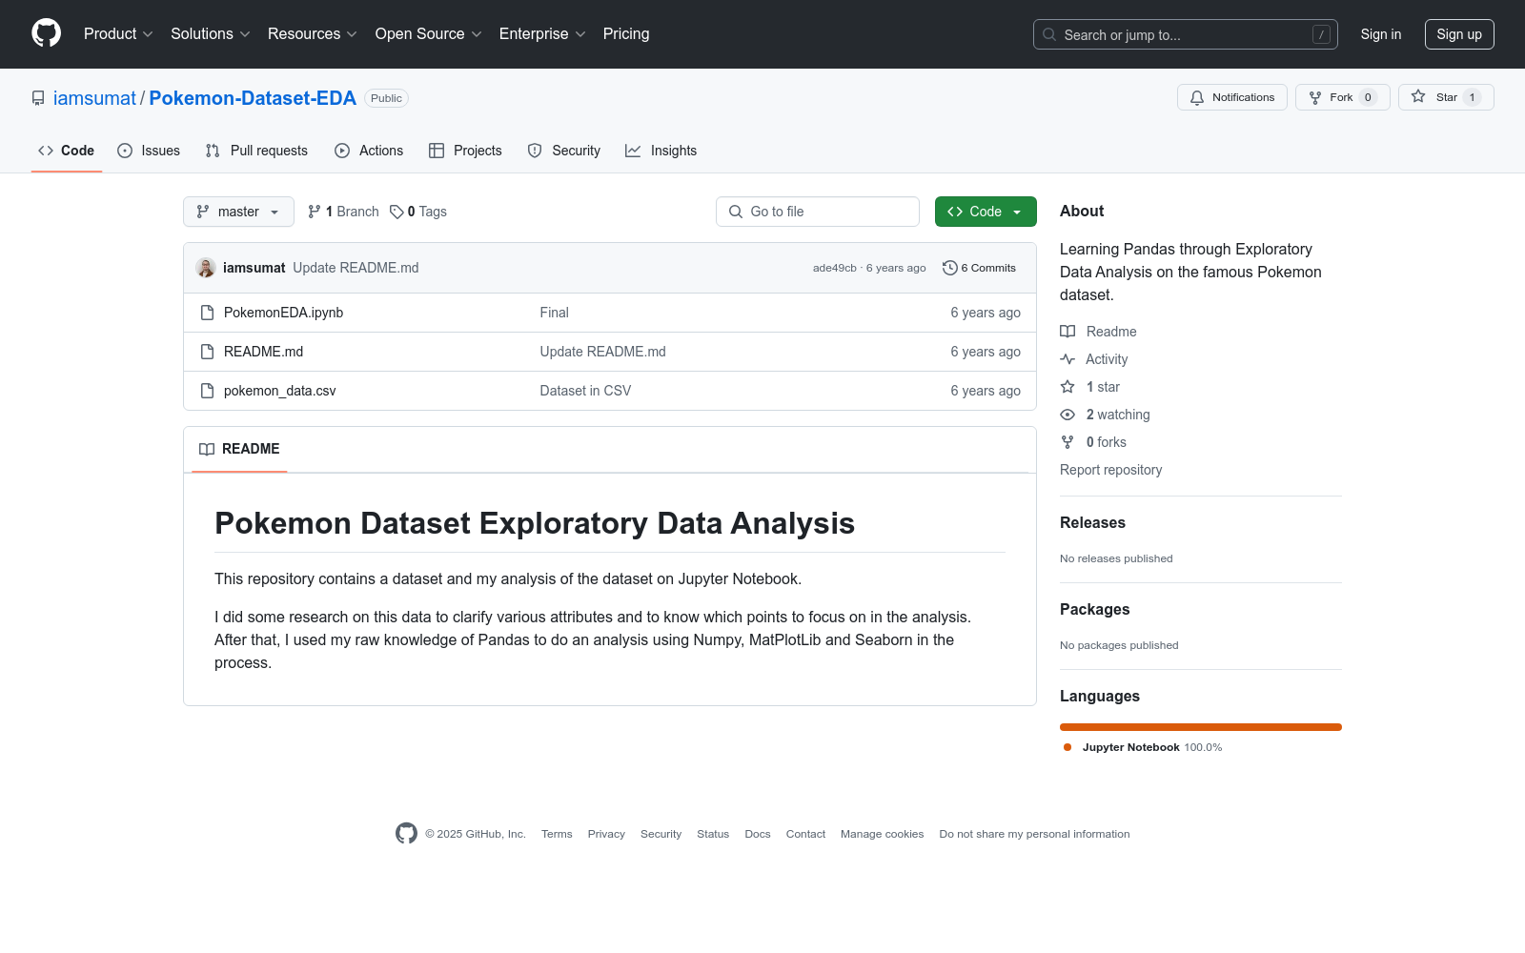This screenshot has width=1525, height=953.
Task: Click the file icon next to PokemonEDA.ipynb
Action: [x=207, y=313]
